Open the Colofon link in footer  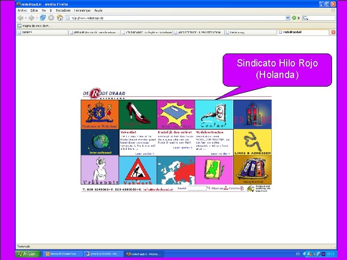pos(234,188)
